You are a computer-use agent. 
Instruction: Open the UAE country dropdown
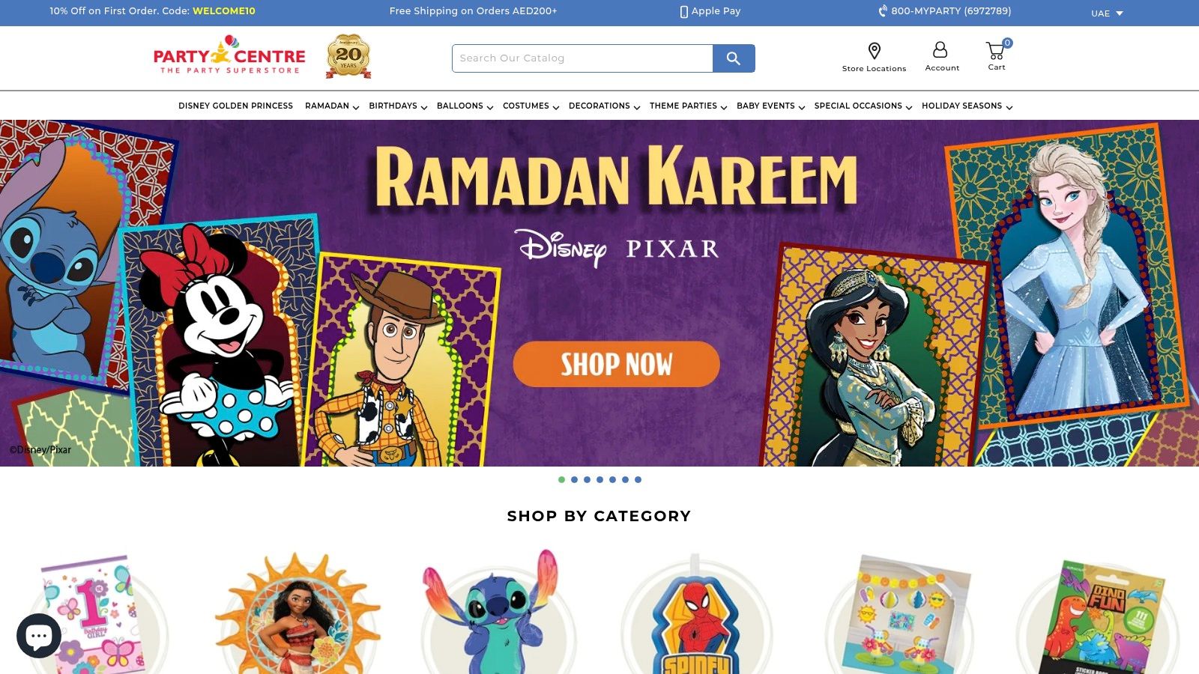click(1107, 13)
